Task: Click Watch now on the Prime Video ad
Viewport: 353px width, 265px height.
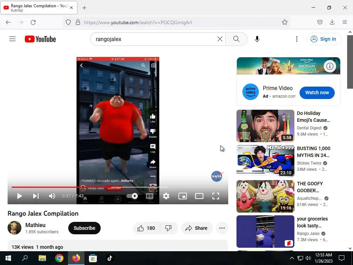Action: 317,92
